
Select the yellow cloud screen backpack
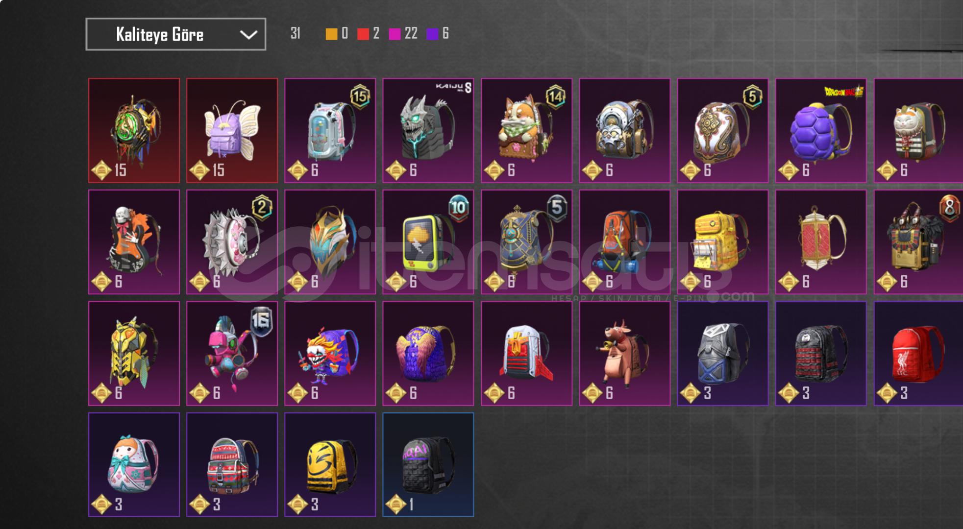428,242
